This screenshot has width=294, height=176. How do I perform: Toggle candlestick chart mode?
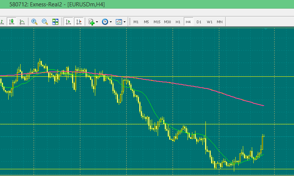pos(12,22)
